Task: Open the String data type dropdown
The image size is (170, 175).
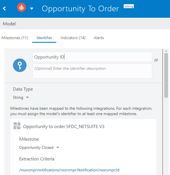Action: pos(21,97)
